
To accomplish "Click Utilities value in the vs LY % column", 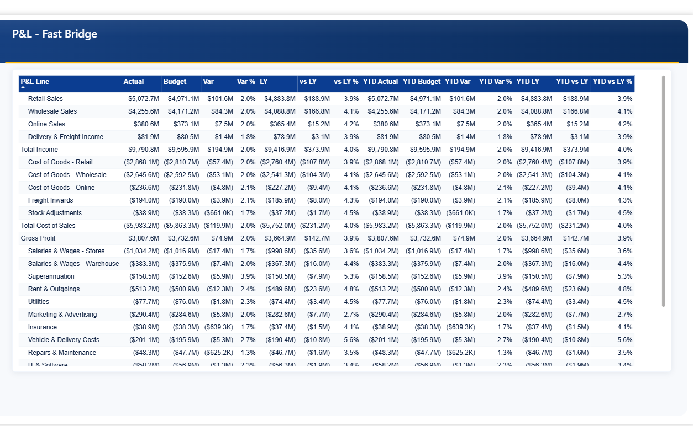I will (x=351, y=302).
